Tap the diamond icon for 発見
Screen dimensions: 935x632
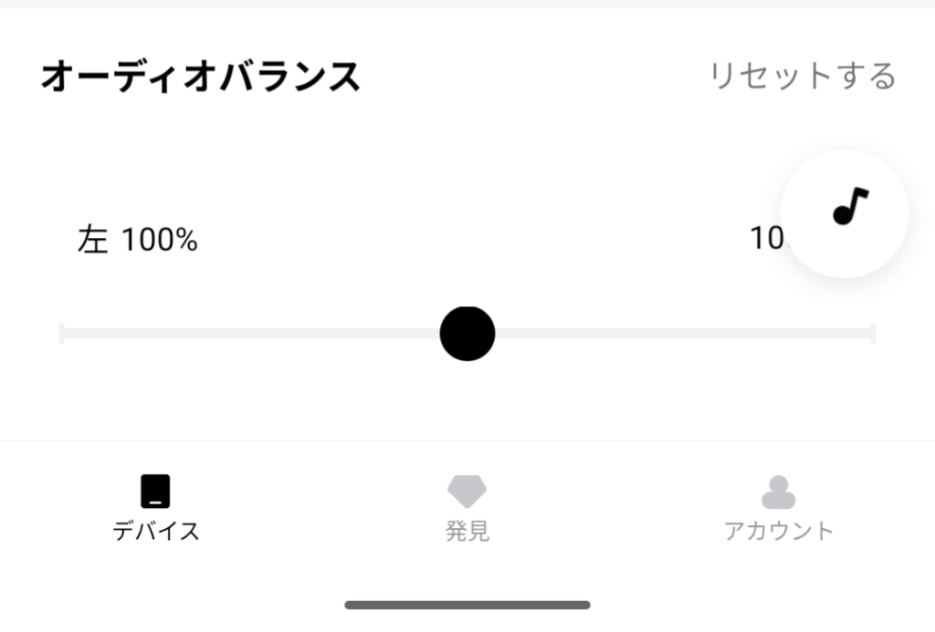coord(467,492)
